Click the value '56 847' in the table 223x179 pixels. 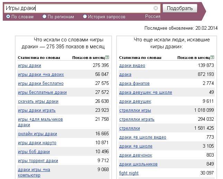[x=102, y=74]
